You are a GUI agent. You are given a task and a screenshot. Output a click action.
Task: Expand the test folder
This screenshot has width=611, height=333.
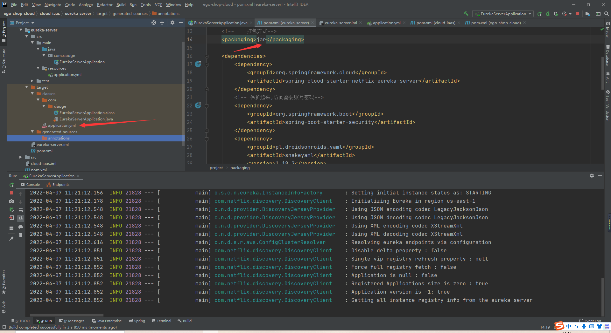point(32,81)
